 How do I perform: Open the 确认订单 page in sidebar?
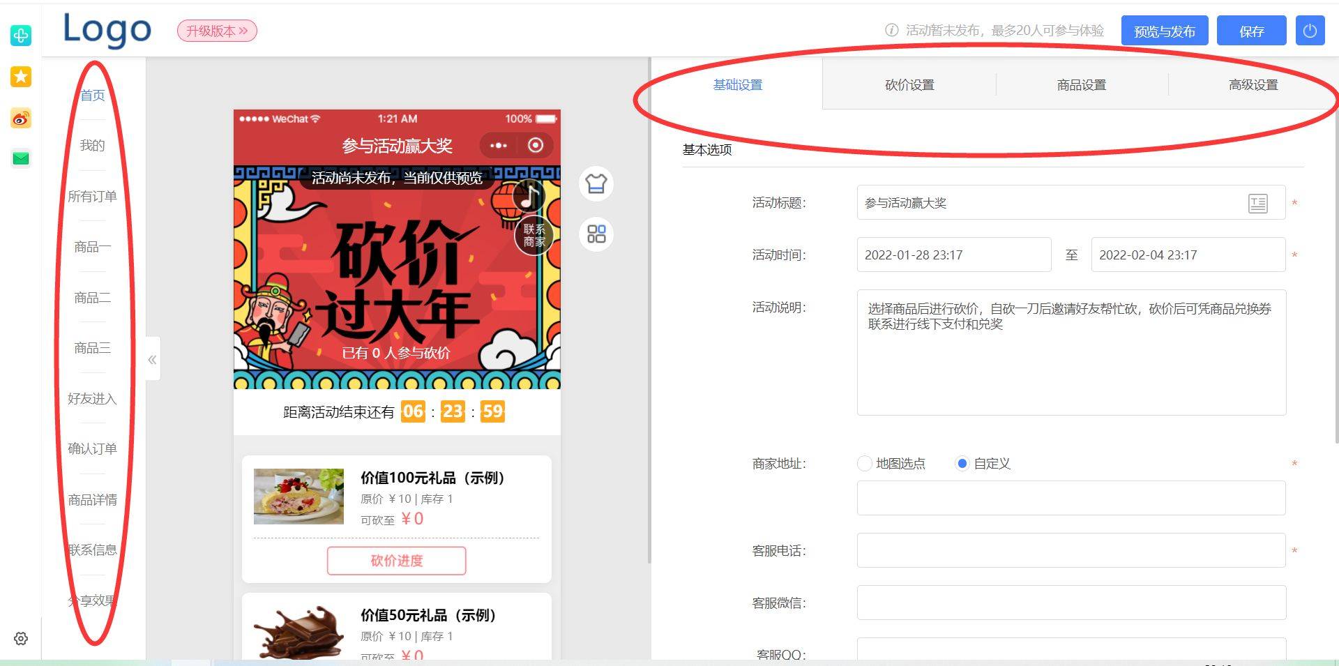pyautogui.click(x=92, y=448)
